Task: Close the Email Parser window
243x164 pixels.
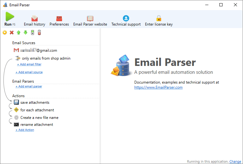Action: tap(235, 5)
